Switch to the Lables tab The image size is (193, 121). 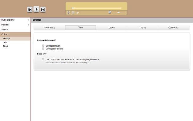coord(112,28)
